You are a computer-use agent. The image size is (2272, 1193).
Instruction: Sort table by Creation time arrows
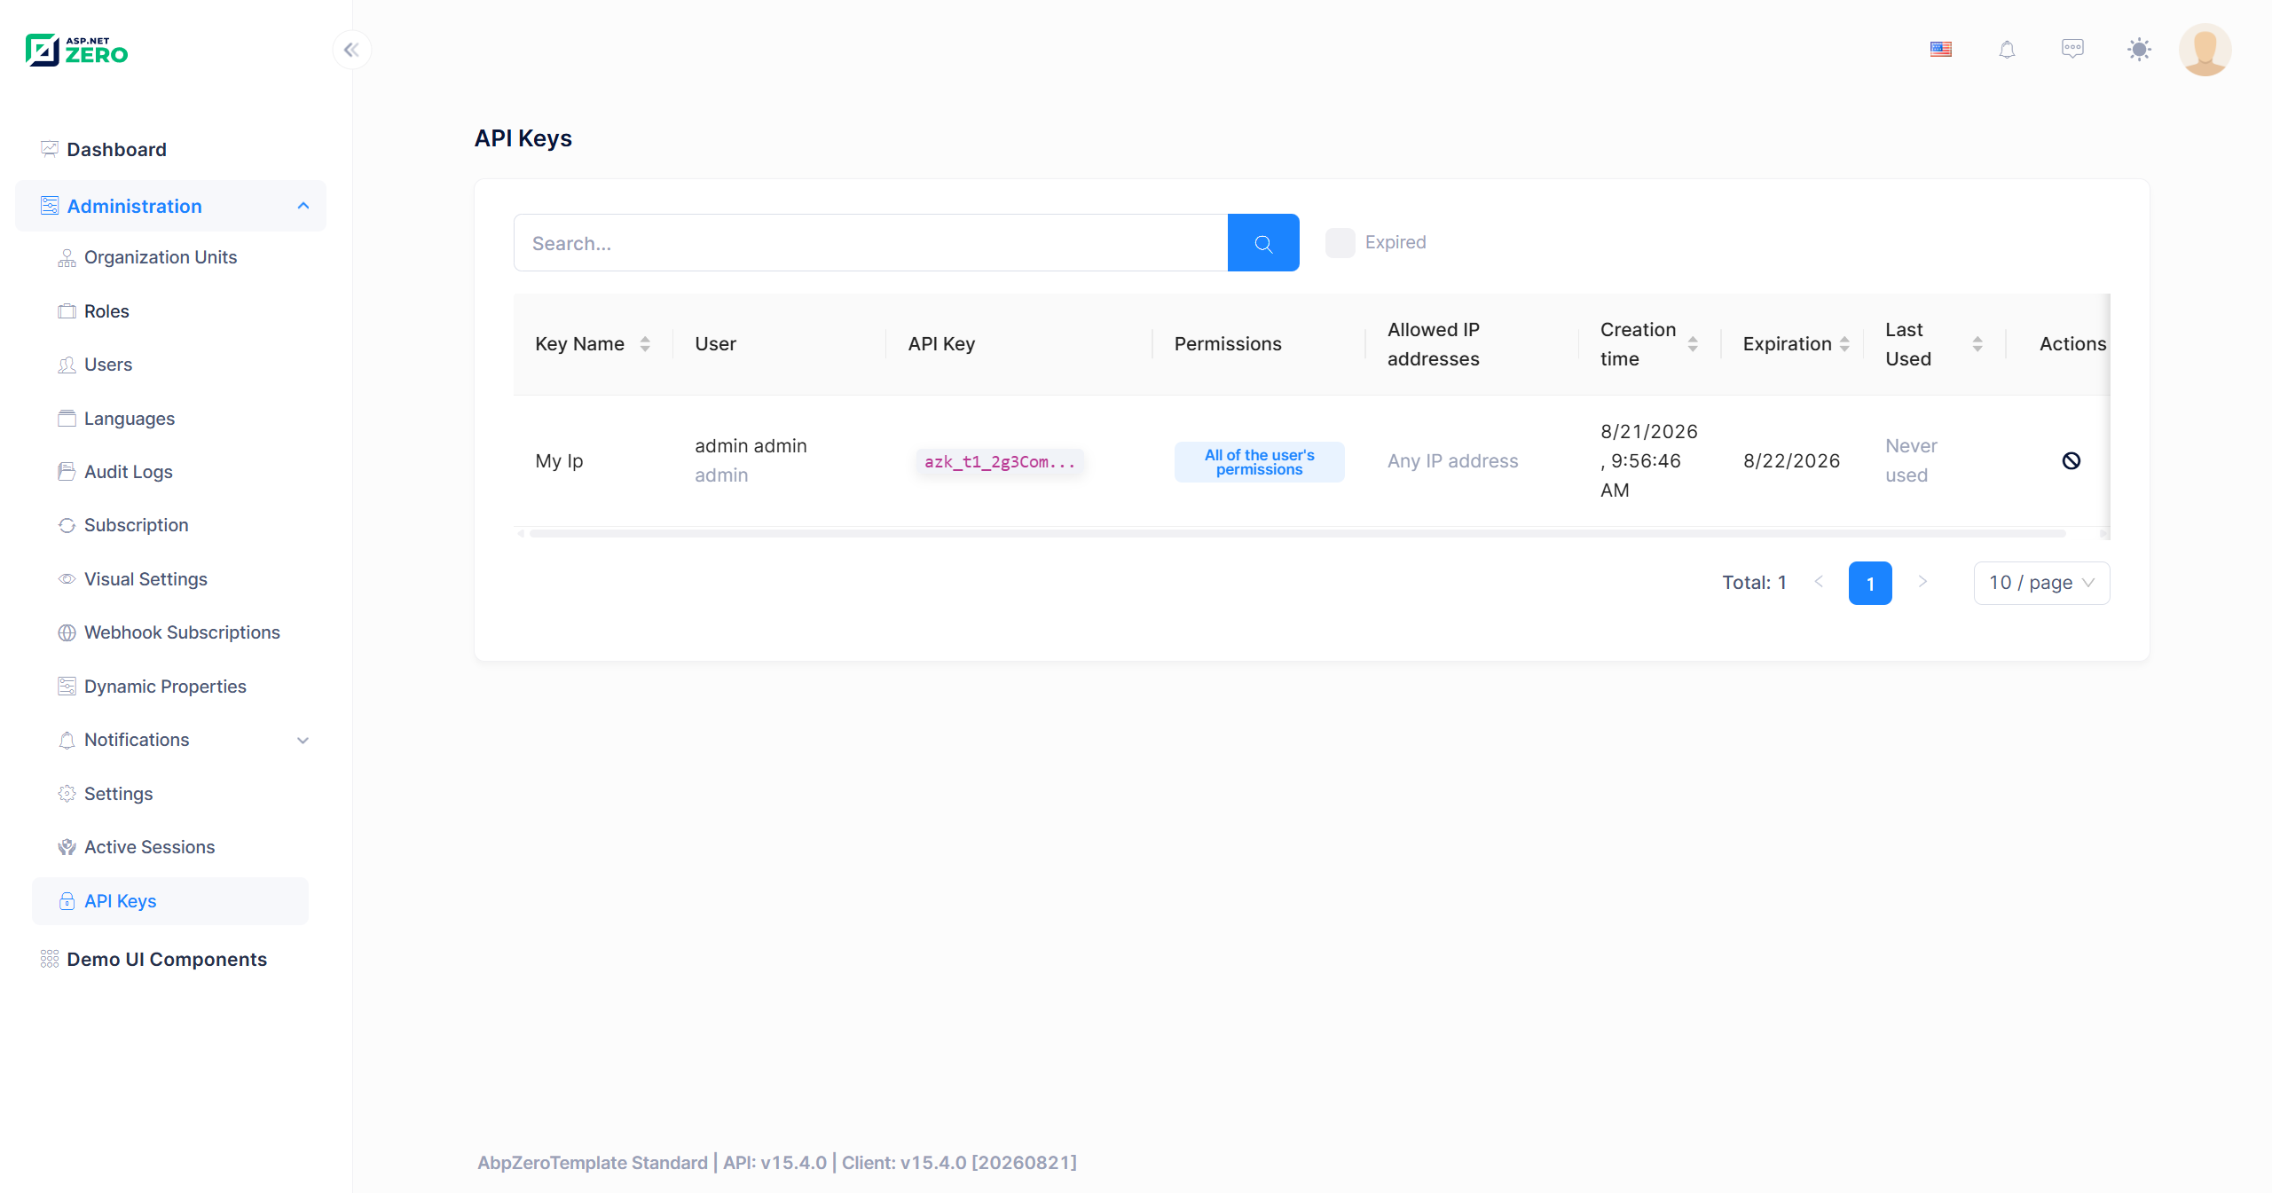click(x=1693, y=344)
